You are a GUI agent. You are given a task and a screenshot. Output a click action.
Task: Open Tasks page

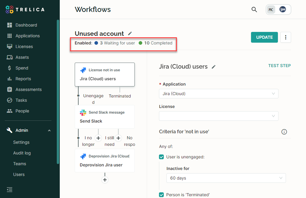(21, 100)
